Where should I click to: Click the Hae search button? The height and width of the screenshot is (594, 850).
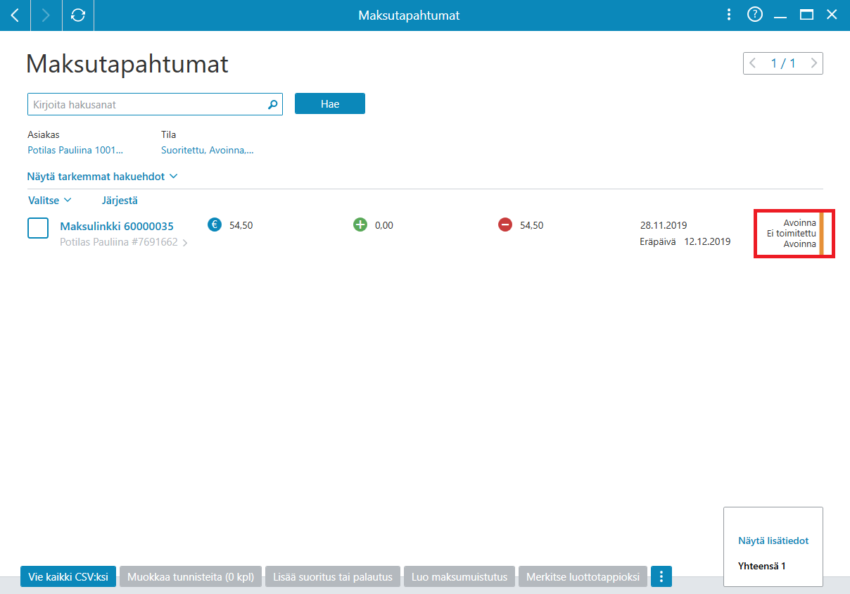point(330,103)
